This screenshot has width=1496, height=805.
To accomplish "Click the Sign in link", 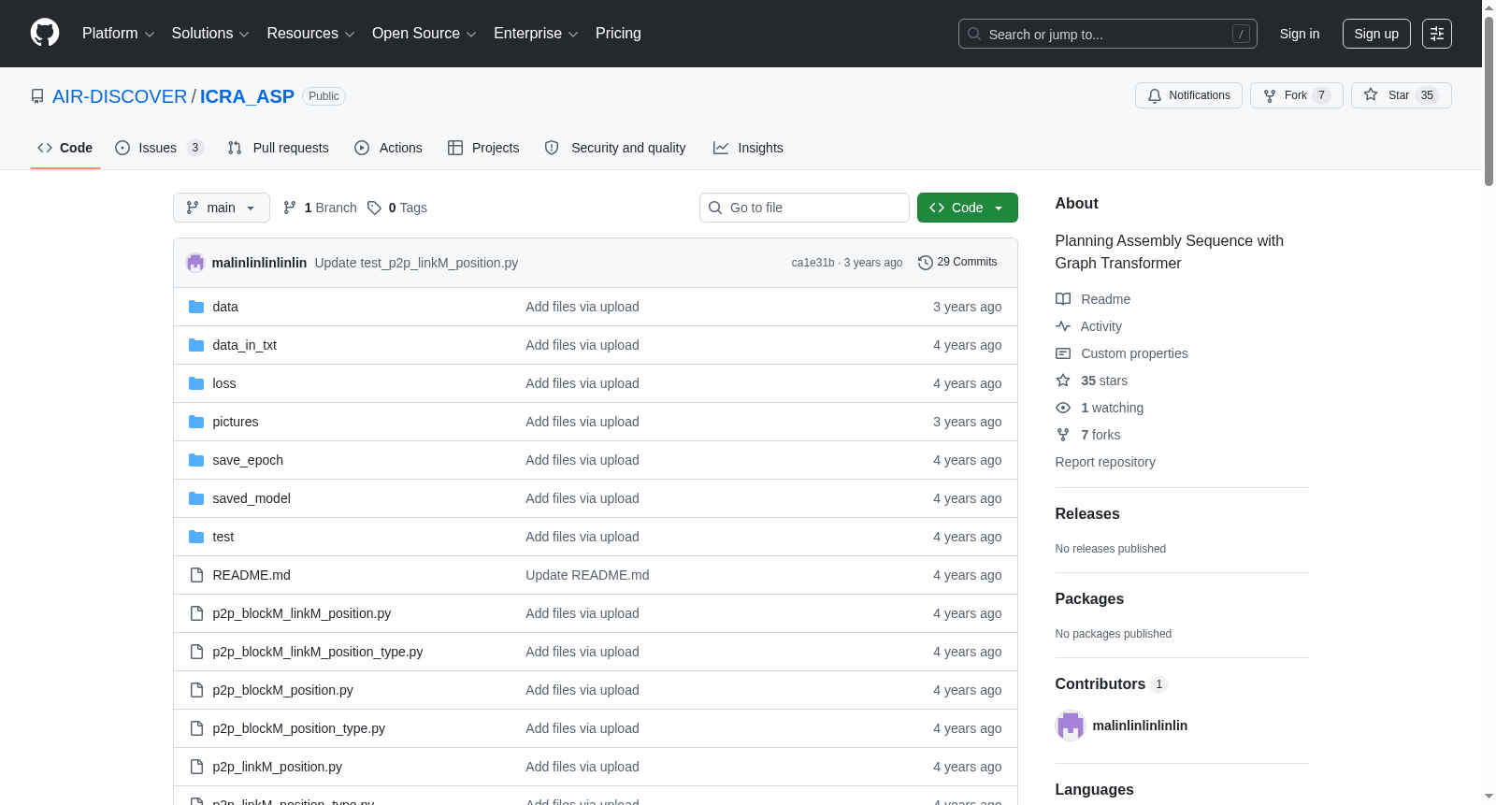I will coord(1300,34).
